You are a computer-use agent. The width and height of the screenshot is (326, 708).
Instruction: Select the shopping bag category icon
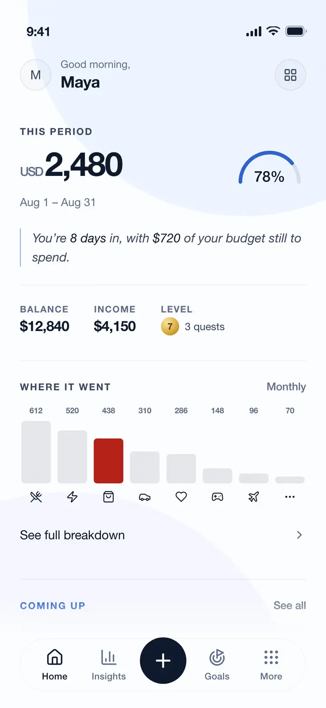109,497
